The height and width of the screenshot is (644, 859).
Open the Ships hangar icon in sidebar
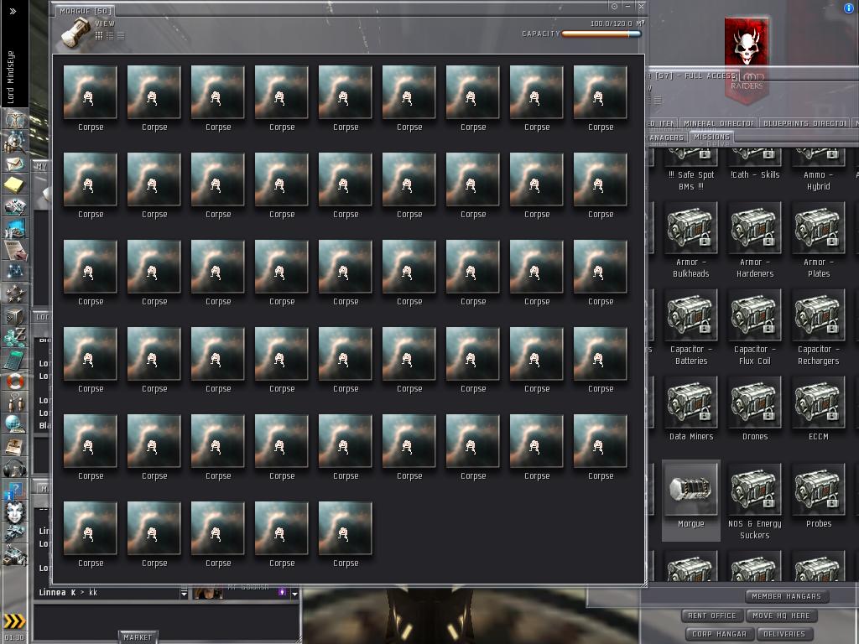(x=15, y=532)
